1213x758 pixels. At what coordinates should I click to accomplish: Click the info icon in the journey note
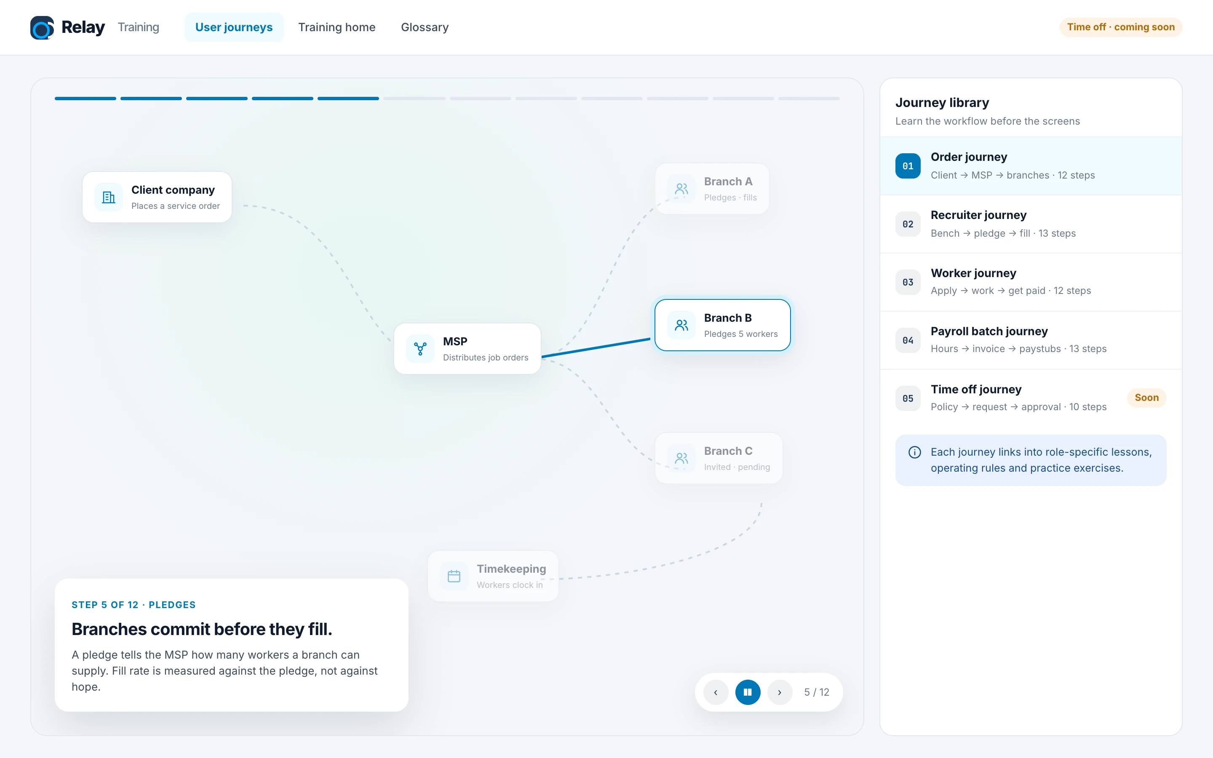click(x=914, y=452)
